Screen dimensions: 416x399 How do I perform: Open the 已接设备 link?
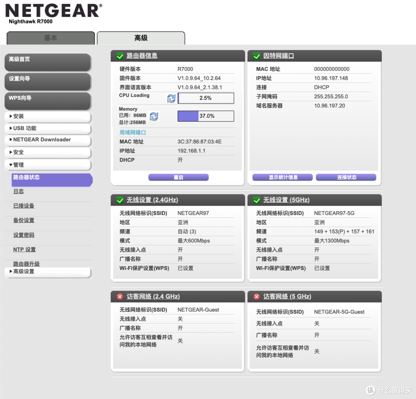(24, 206)
